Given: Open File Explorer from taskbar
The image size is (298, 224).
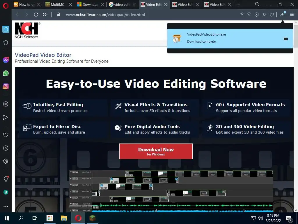Looking at the screenshot, I should (64, 218).
